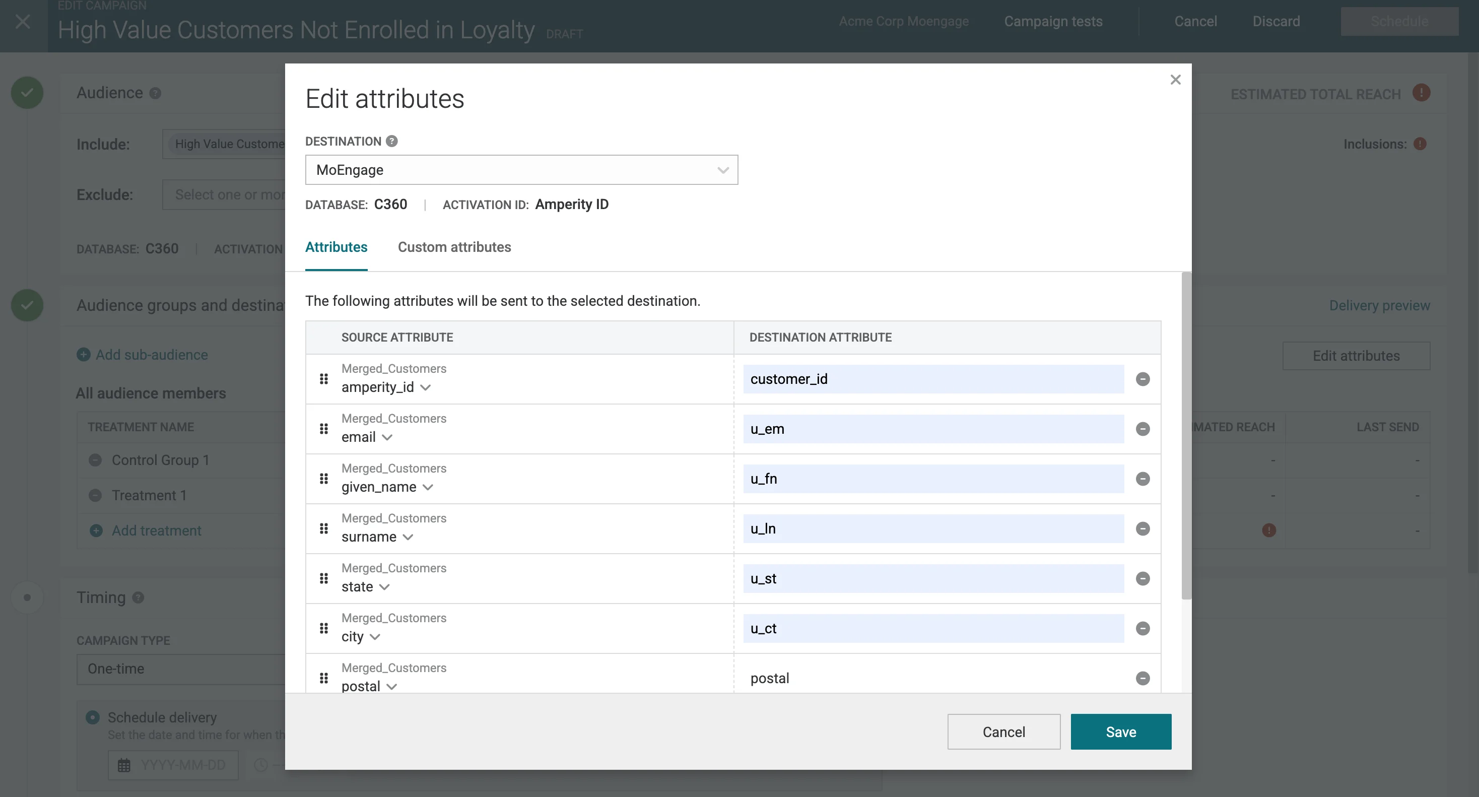Click the Exclude segments selector
The height and width of the screenshot is (797, 1479).
tap(224, 195)
